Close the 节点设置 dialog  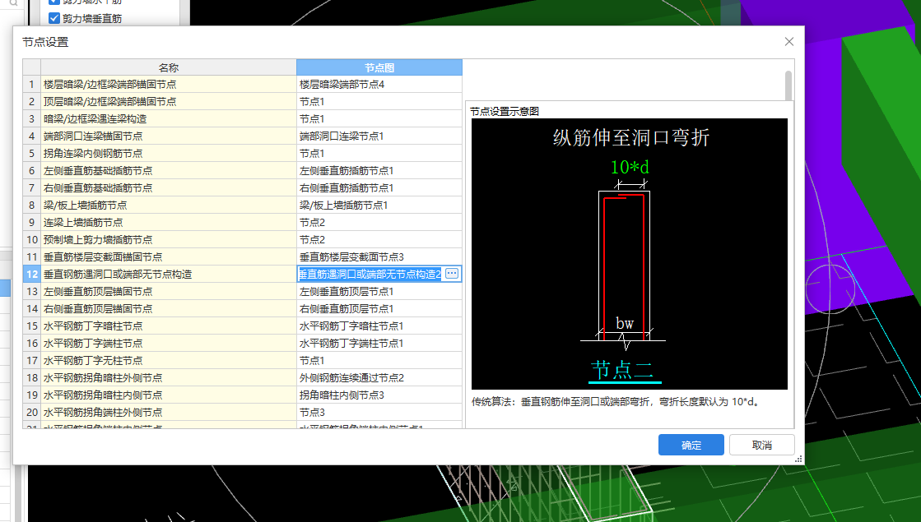[x=788, y=42]
